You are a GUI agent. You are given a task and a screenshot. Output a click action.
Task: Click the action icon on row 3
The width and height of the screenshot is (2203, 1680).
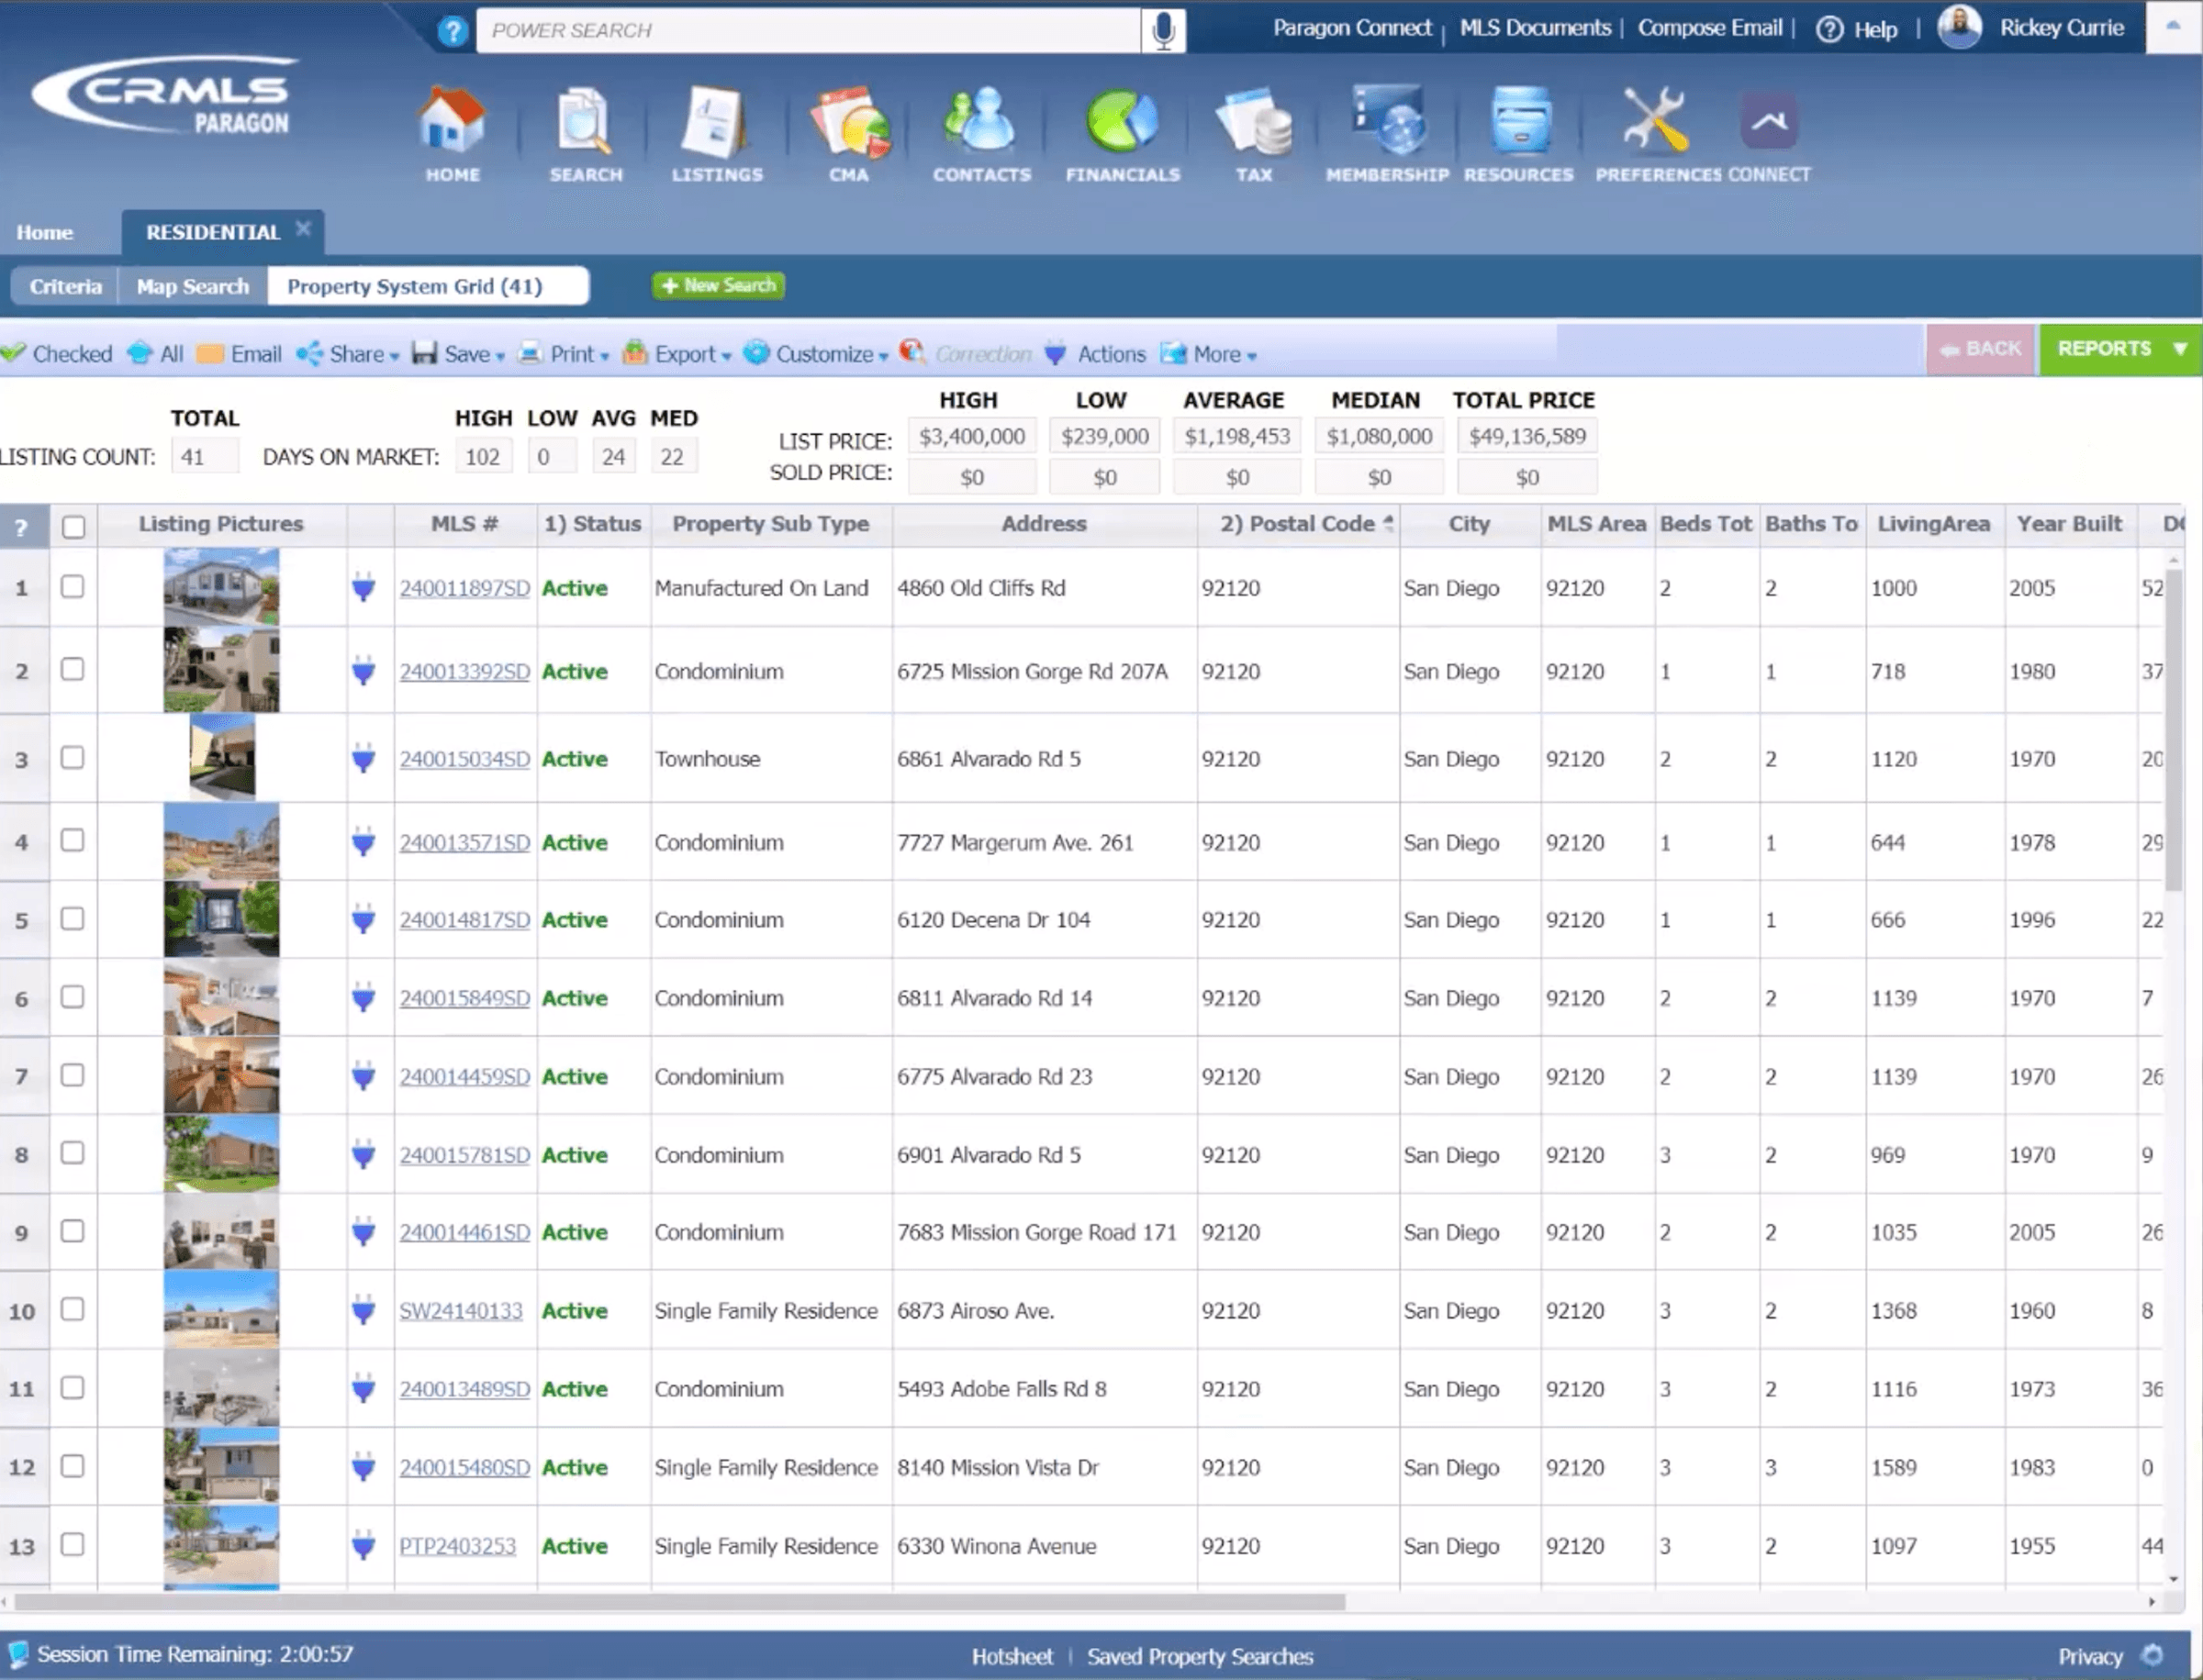click(363, 759)
